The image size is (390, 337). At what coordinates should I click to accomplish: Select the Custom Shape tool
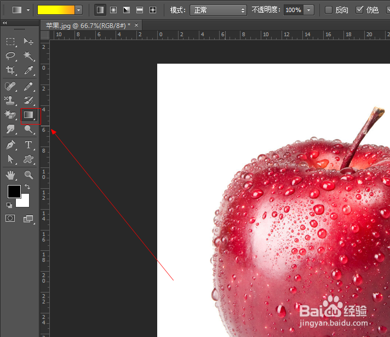(x=28, y=159)
